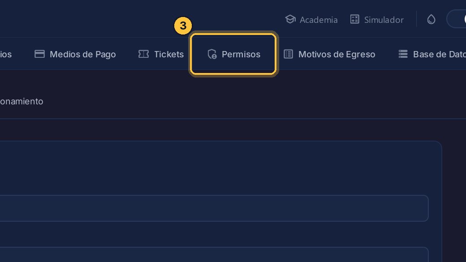Image resolution: width=466 pixels, height=262 pixels.
Task: Click the Simulador calculator icon
Action: coord(354,19)
